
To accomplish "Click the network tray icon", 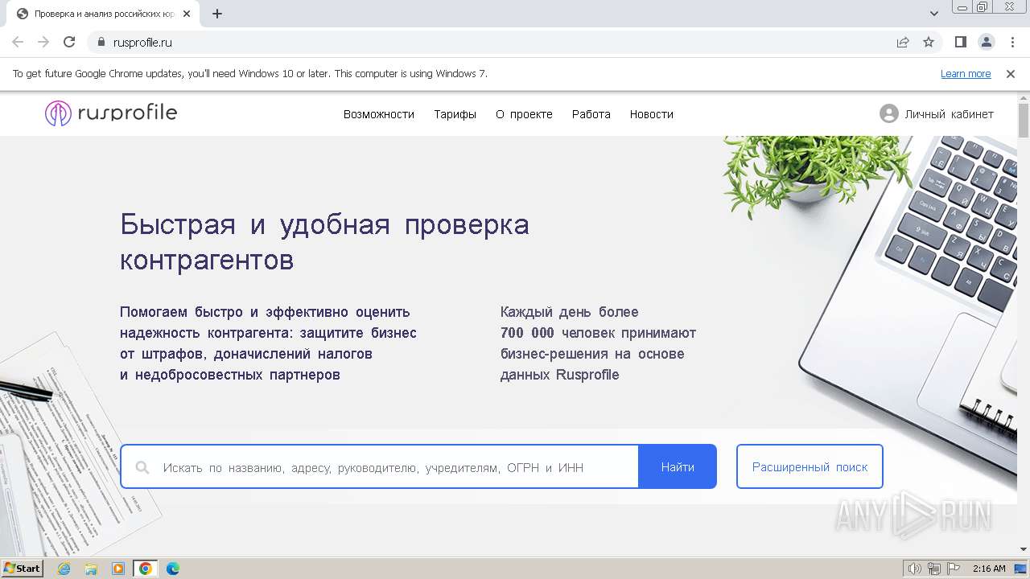I will pos(934,569).
